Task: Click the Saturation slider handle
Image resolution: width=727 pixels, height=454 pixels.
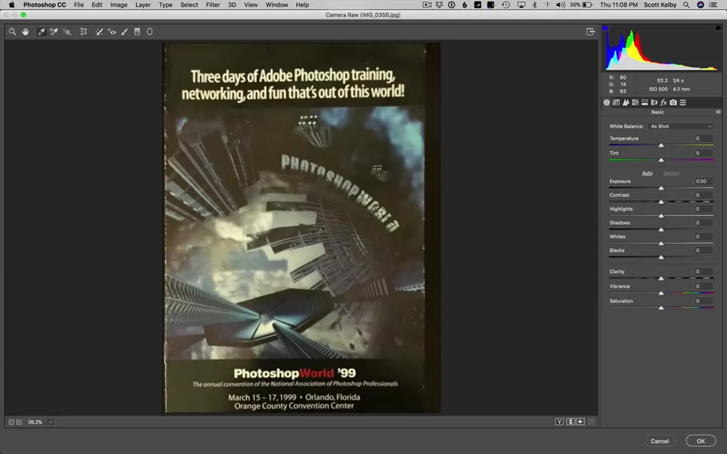Action: point(661,308)
